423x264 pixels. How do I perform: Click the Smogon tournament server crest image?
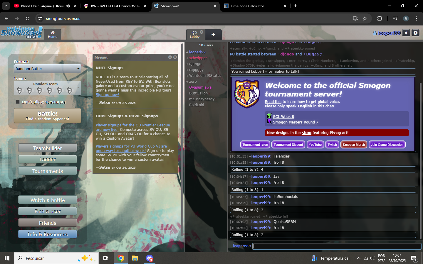point(247,94)
